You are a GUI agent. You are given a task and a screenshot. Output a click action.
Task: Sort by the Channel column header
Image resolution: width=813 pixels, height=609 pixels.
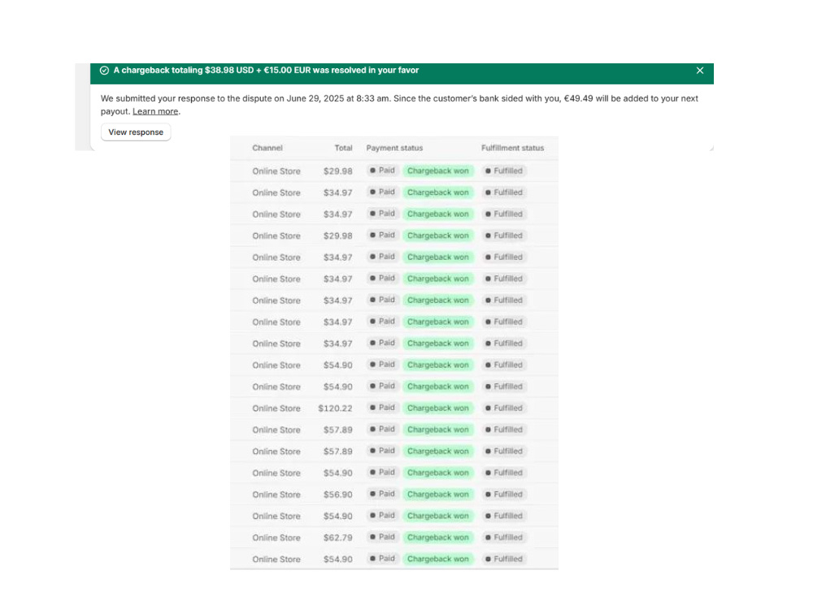click(x=267, y=148)
